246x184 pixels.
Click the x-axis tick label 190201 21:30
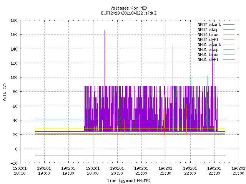pyautogui.click(x=165, y=171)
